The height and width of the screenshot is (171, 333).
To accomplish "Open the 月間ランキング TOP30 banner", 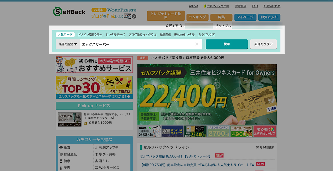I will click(94, 87).
